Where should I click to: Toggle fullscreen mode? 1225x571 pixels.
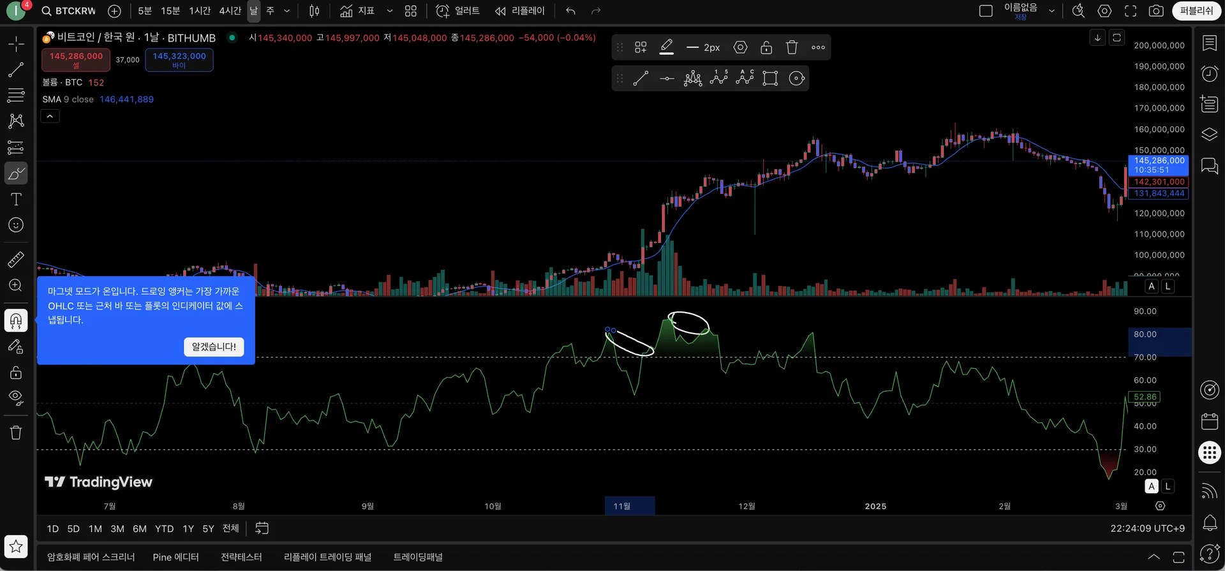click(1131, 11)
